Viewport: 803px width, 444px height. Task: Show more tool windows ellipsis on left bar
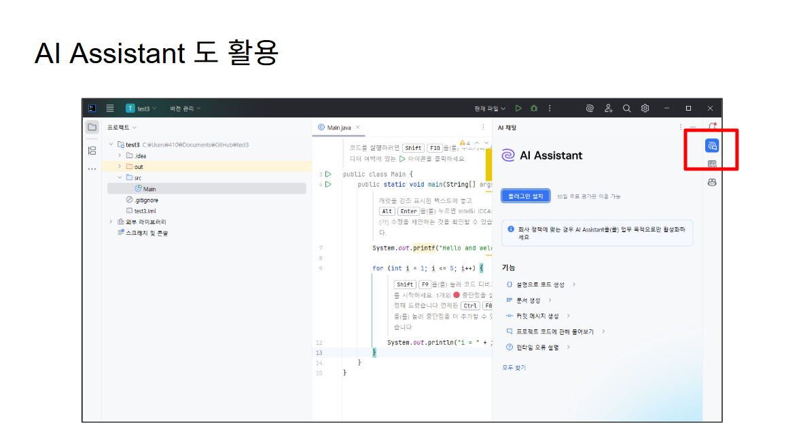[92, 169]
